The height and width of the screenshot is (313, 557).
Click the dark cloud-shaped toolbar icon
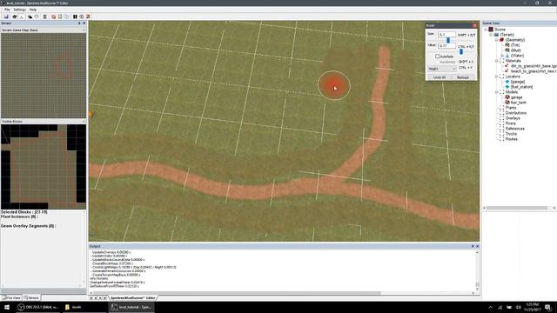click(x=30, y=17)
